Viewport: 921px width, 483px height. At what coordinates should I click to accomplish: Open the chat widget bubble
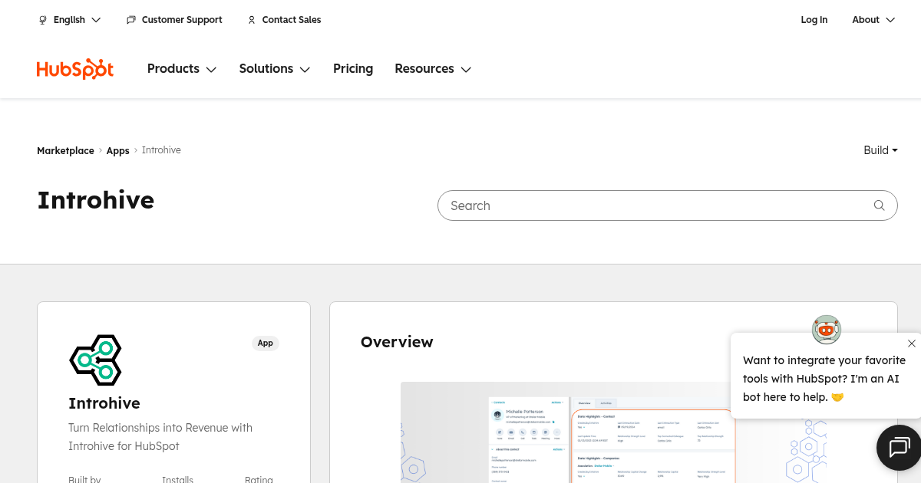coord(899,447)
